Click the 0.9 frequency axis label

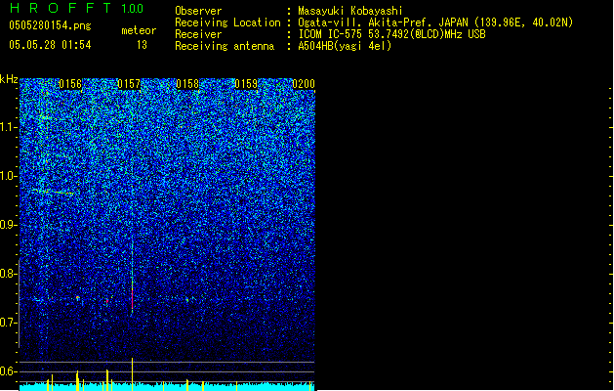click(x=8, y=225)
